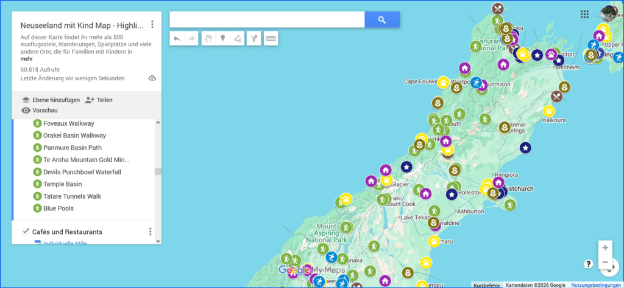Click layer list scrollbar down arrow
Viewport: 624px width, 288px height.
click(158, 241)
